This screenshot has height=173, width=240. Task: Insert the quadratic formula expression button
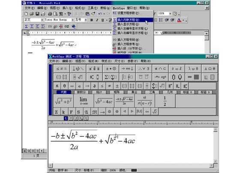coord(124,101)
